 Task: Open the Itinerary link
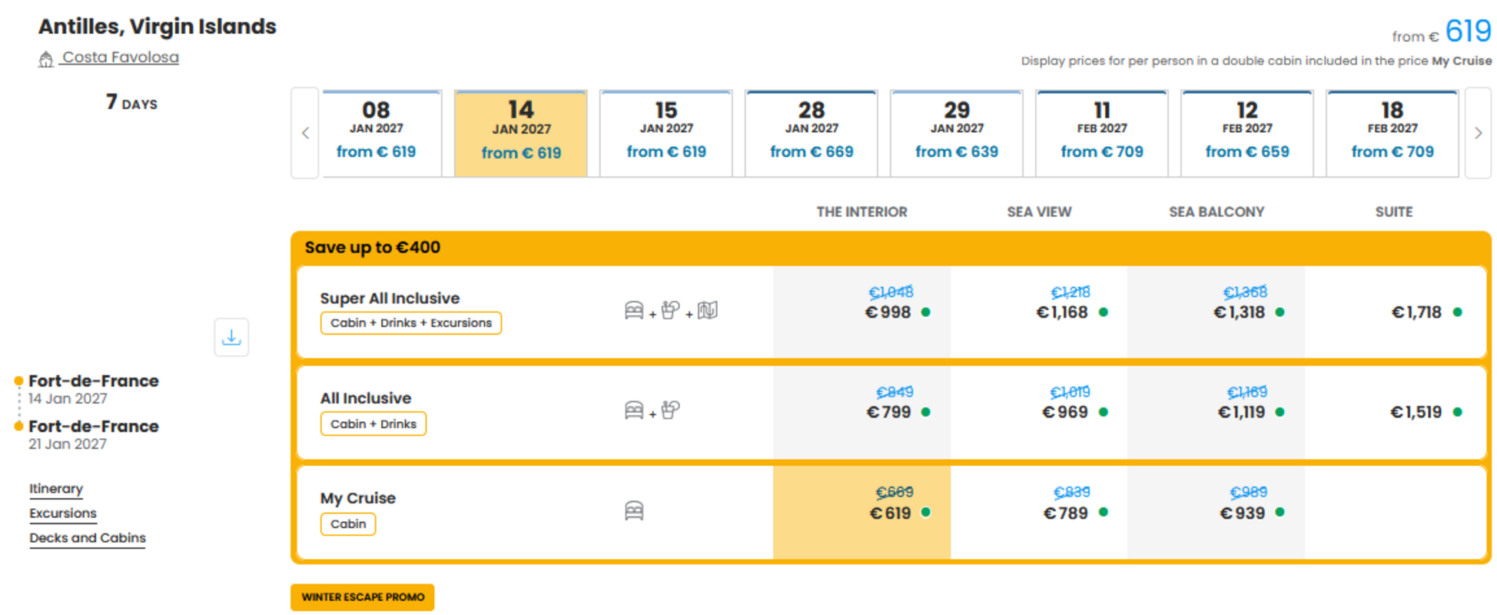click(x=56, y=489)
